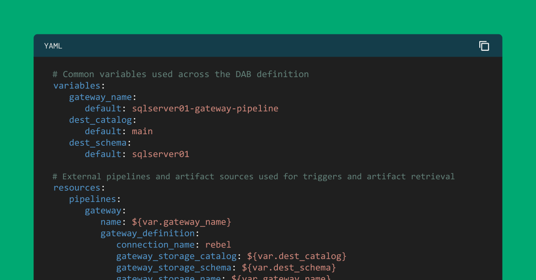The image size is (536, 280).
Task: Select the 'main' default value
Action: [x=142, y=131]
